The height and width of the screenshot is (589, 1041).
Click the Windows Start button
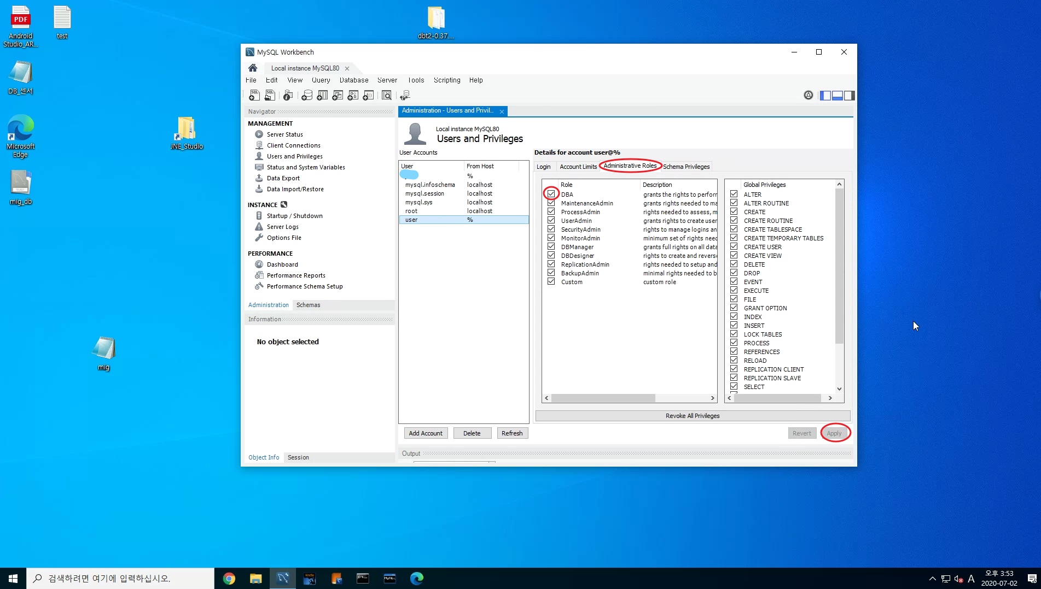point(13,579)
